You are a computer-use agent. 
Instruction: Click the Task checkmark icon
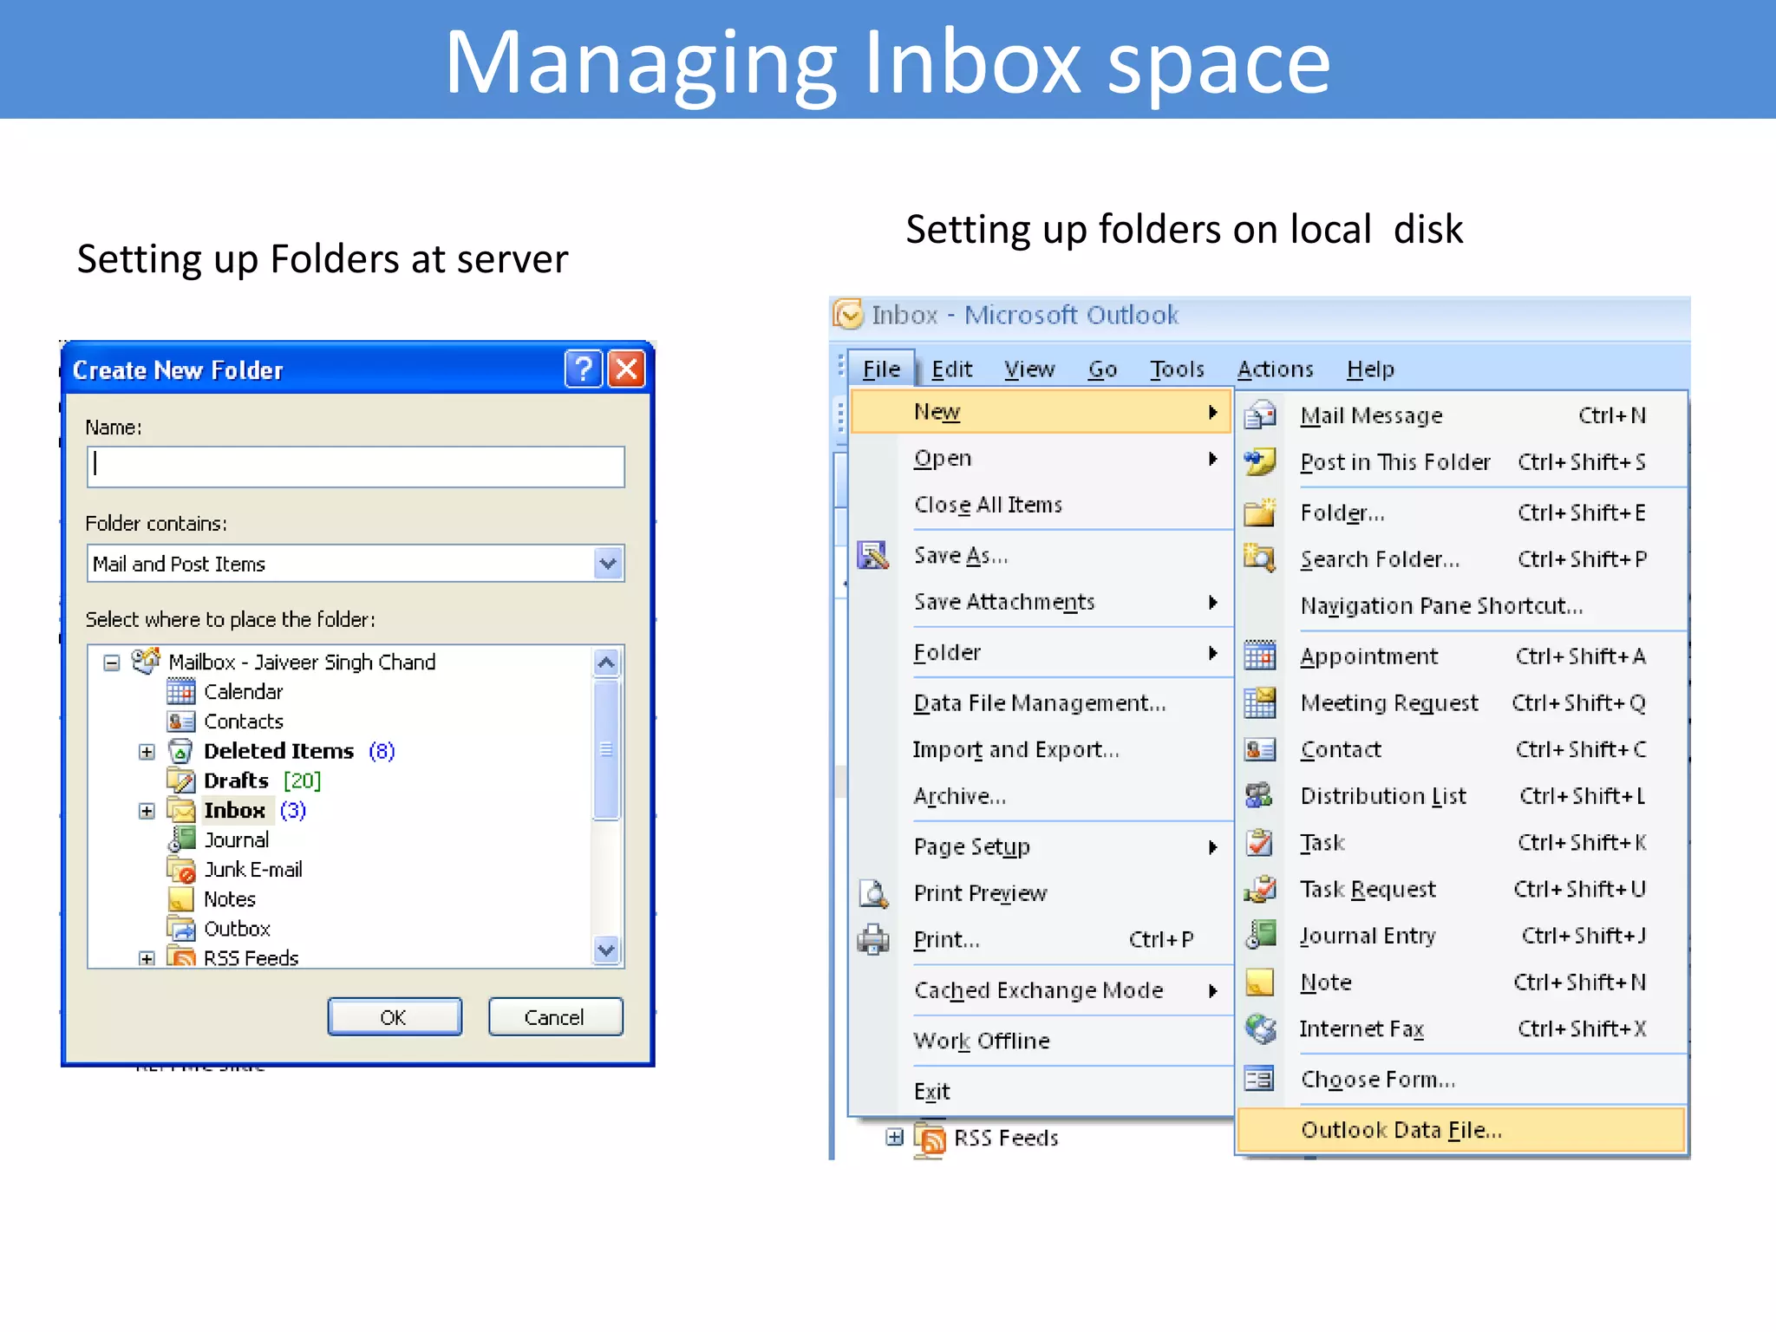pyautogui.click(x=1260, y=842)
